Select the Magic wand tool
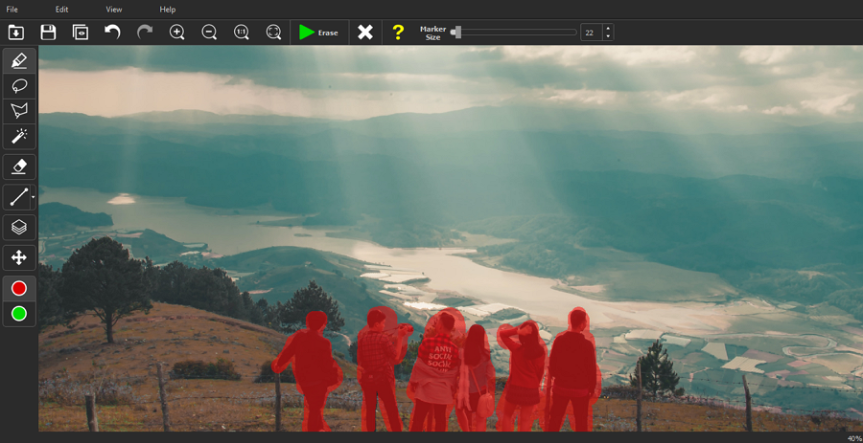 [x=19, y=137]
